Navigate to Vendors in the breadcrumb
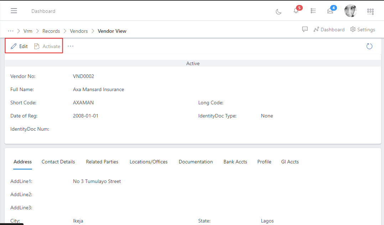Viewport: 384px width, 225px height. point(79,31)
